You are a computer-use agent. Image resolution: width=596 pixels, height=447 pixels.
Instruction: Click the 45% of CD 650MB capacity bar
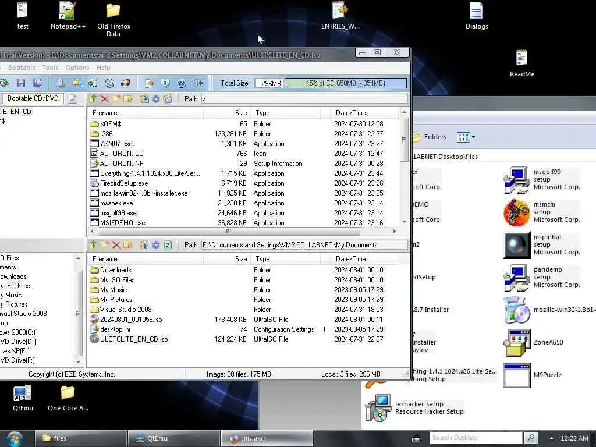pos(346,83)
